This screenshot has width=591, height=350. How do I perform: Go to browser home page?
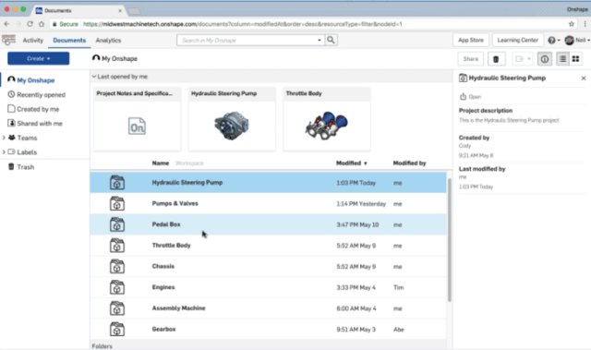tap(42, 24)
